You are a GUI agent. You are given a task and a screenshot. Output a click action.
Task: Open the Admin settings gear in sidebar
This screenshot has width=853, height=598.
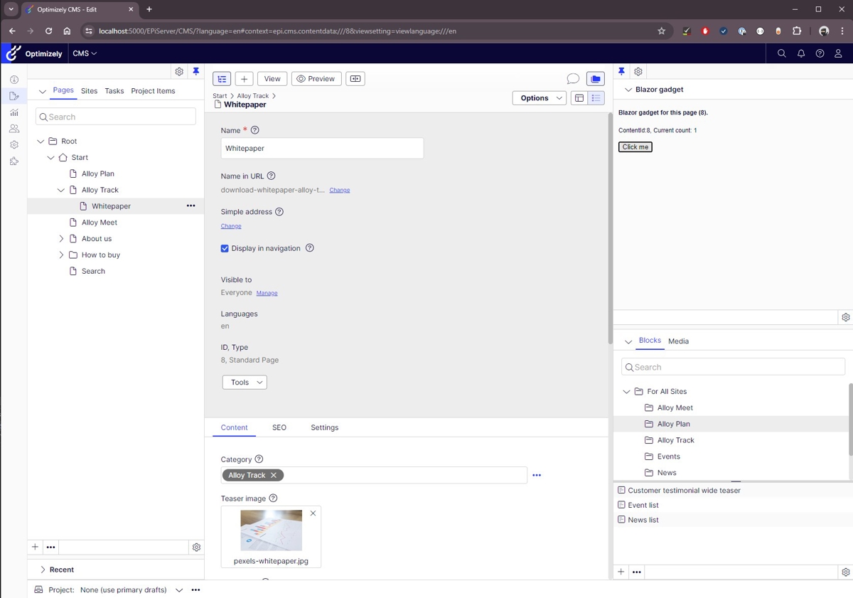(x=14, y=144)
